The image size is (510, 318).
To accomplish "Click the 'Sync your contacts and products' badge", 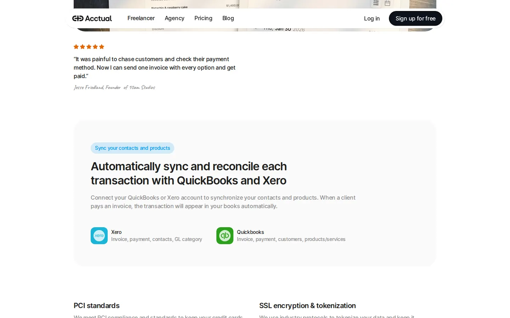I will point(132,148).
